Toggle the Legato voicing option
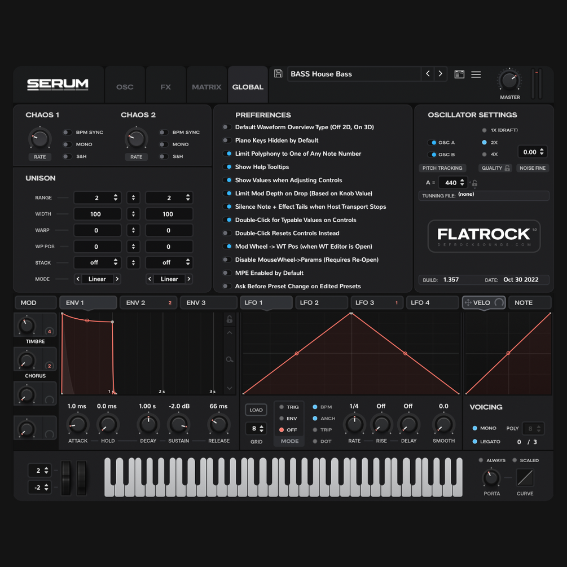567x567 pixels. pyautogui.click(x=475, y=442)
